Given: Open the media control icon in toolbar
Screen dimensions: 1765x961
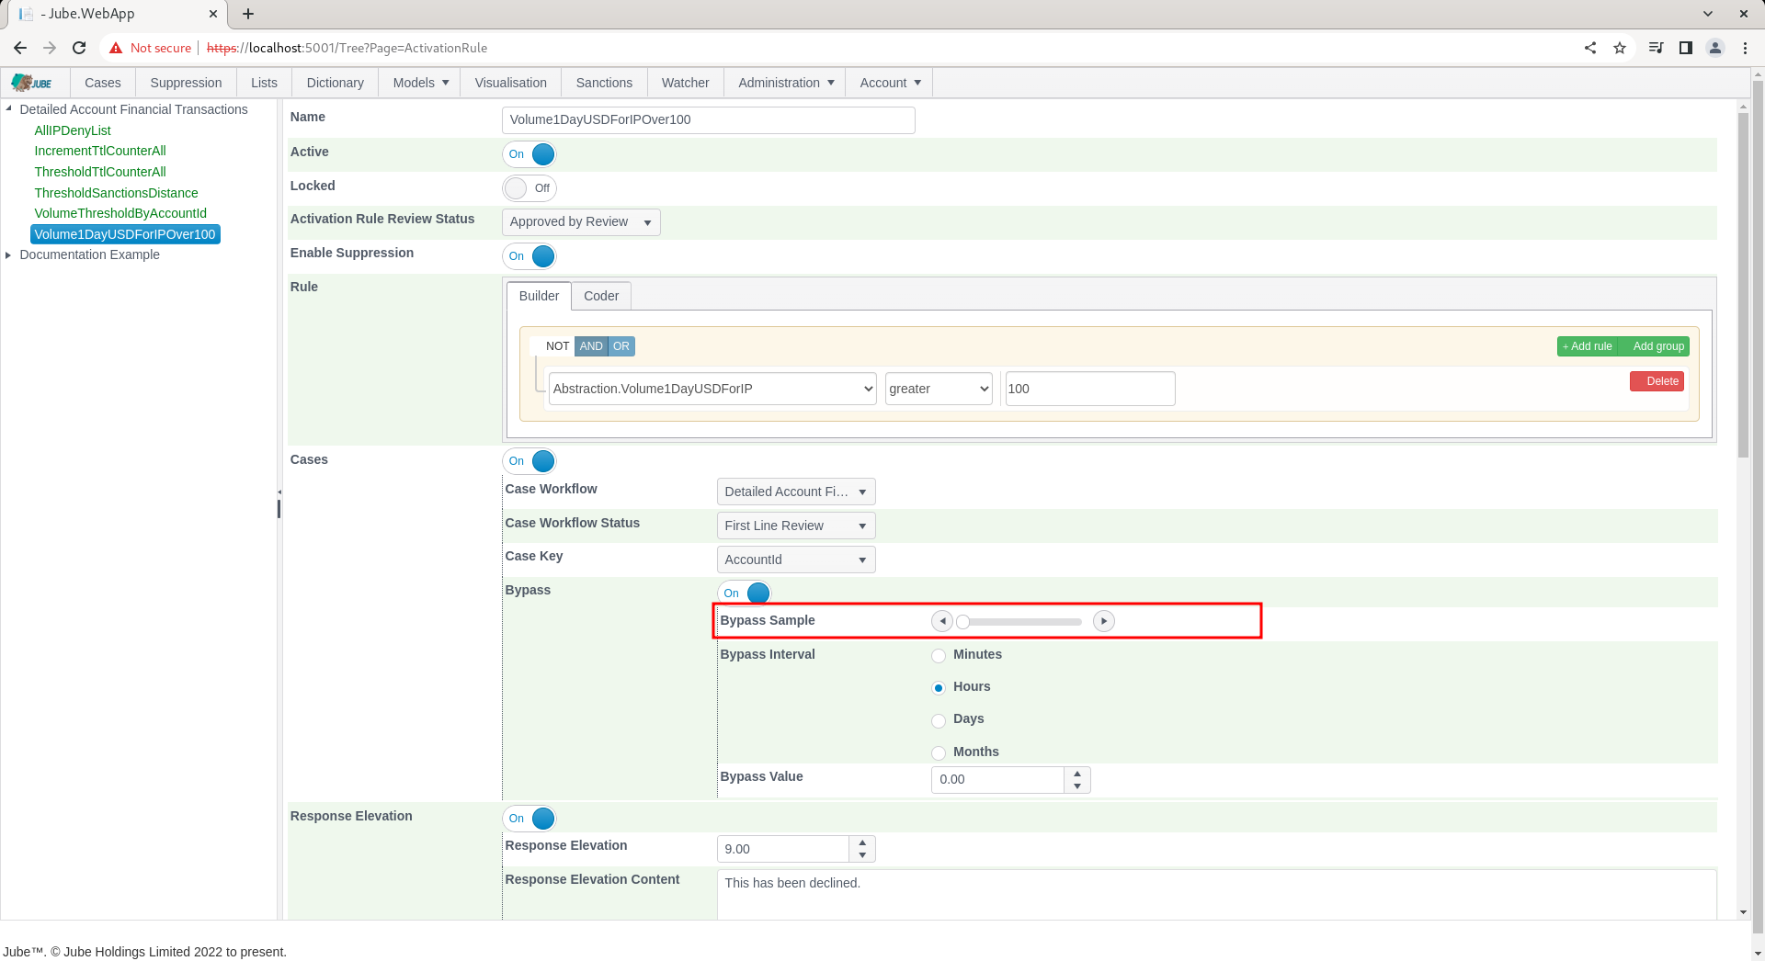Looking at the screenshot, I should pos(1657,48).
